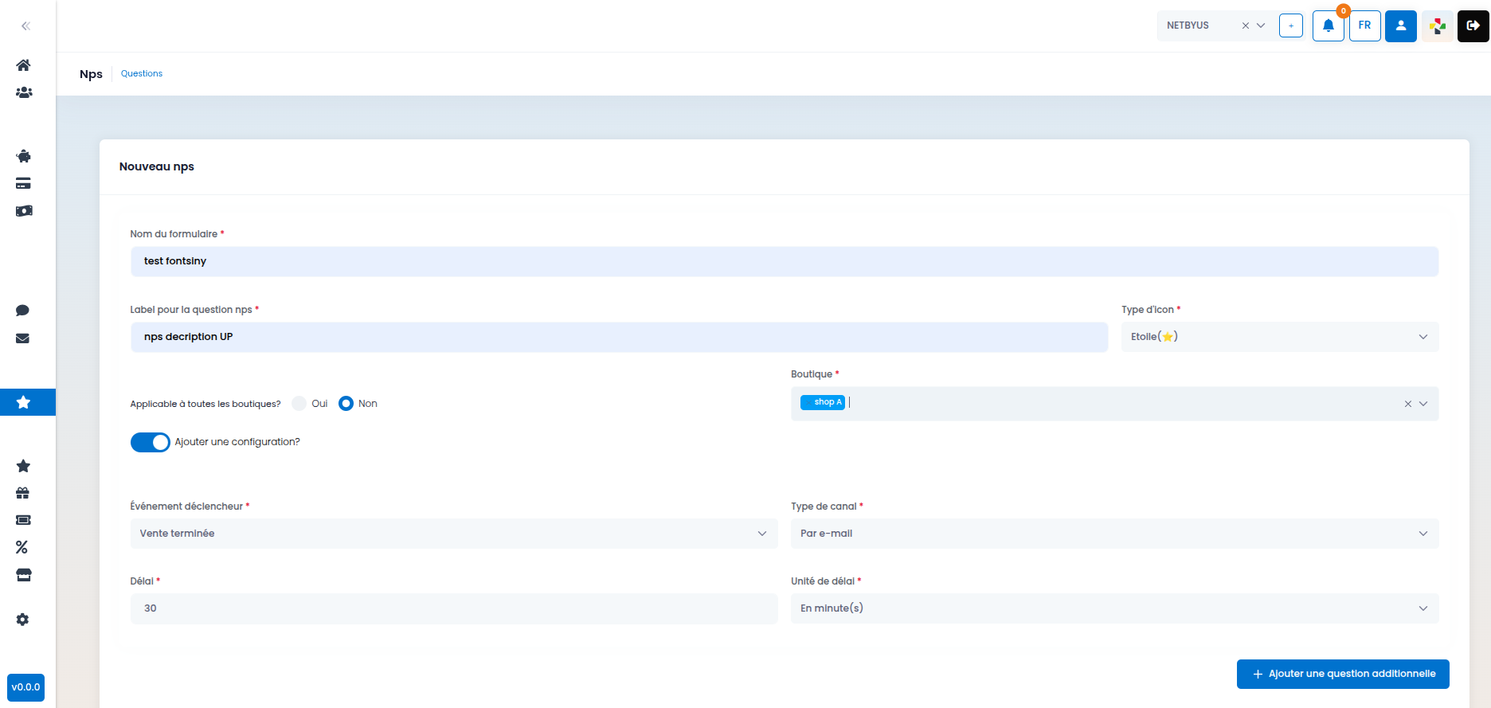Click the Délai input field
1491x708 pixels.
[454, 608]
